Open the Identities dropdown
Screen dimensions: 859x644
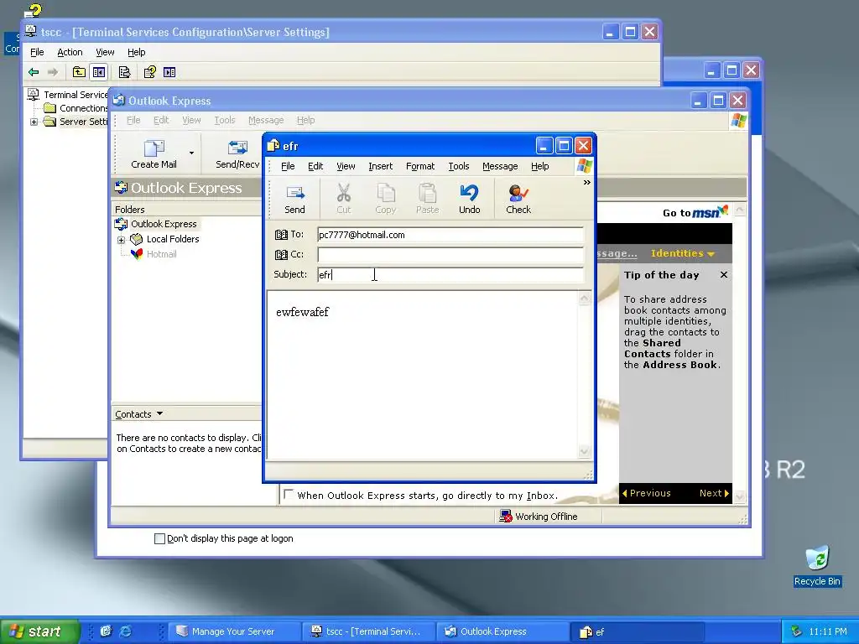(x=683, y=253)
